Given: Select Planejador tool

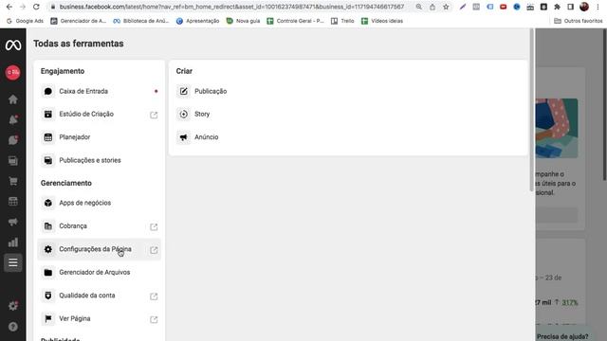Looking at the screenshot, I should (x=99, y=137).
